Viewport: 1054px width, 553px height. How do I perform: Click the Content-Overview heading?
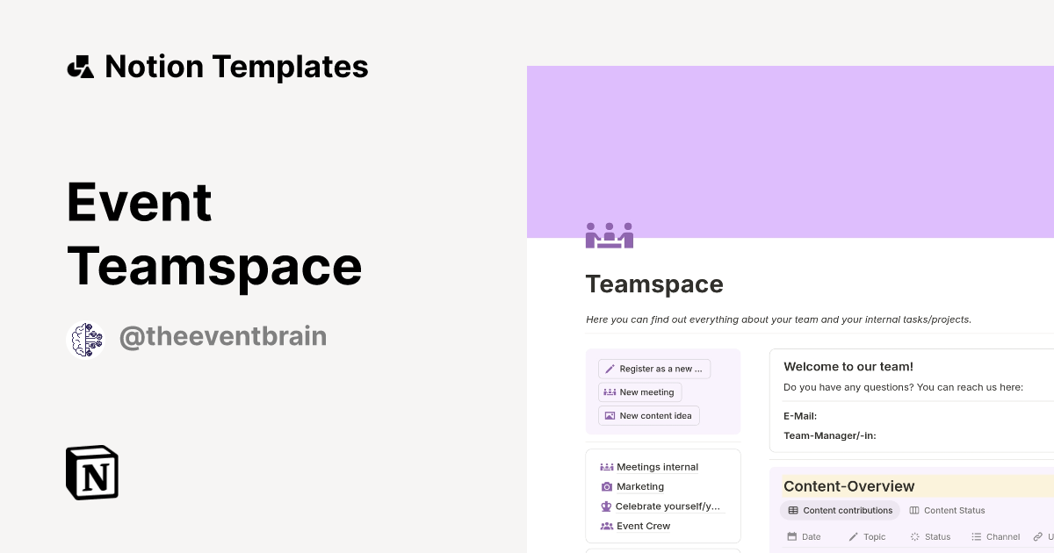(x=848, y=486)
